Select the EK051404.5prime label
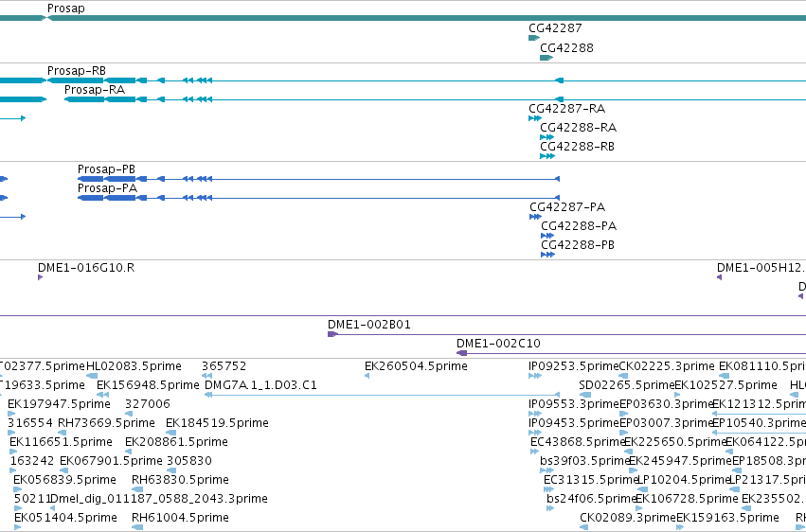 pyautogui.click(x=65, y=518)
